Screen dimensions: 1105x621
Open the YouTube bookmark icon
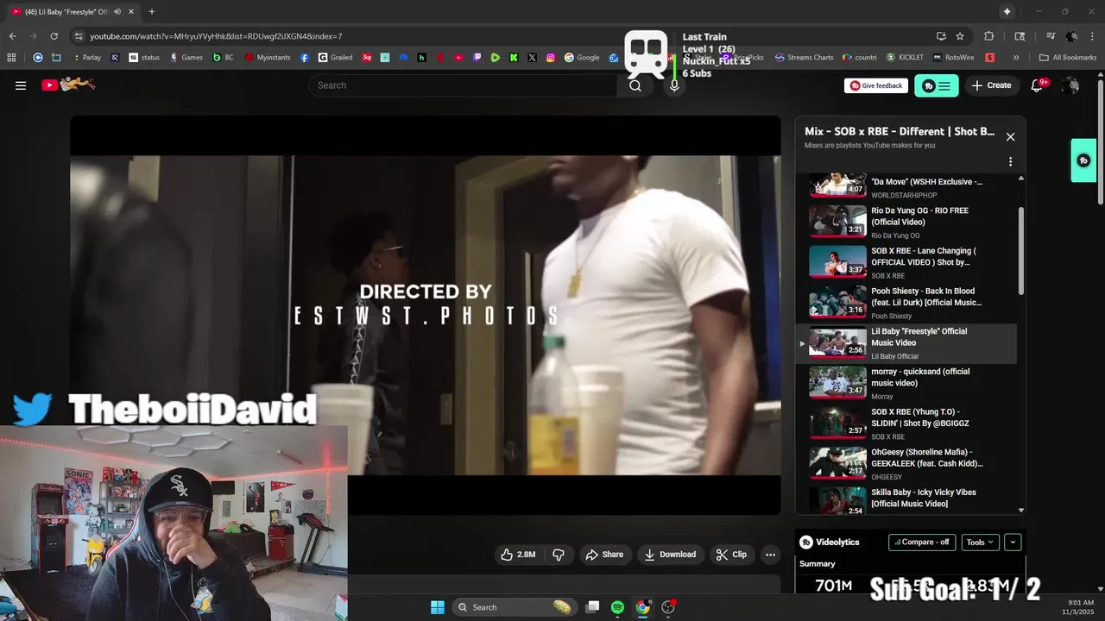point(458,58)
